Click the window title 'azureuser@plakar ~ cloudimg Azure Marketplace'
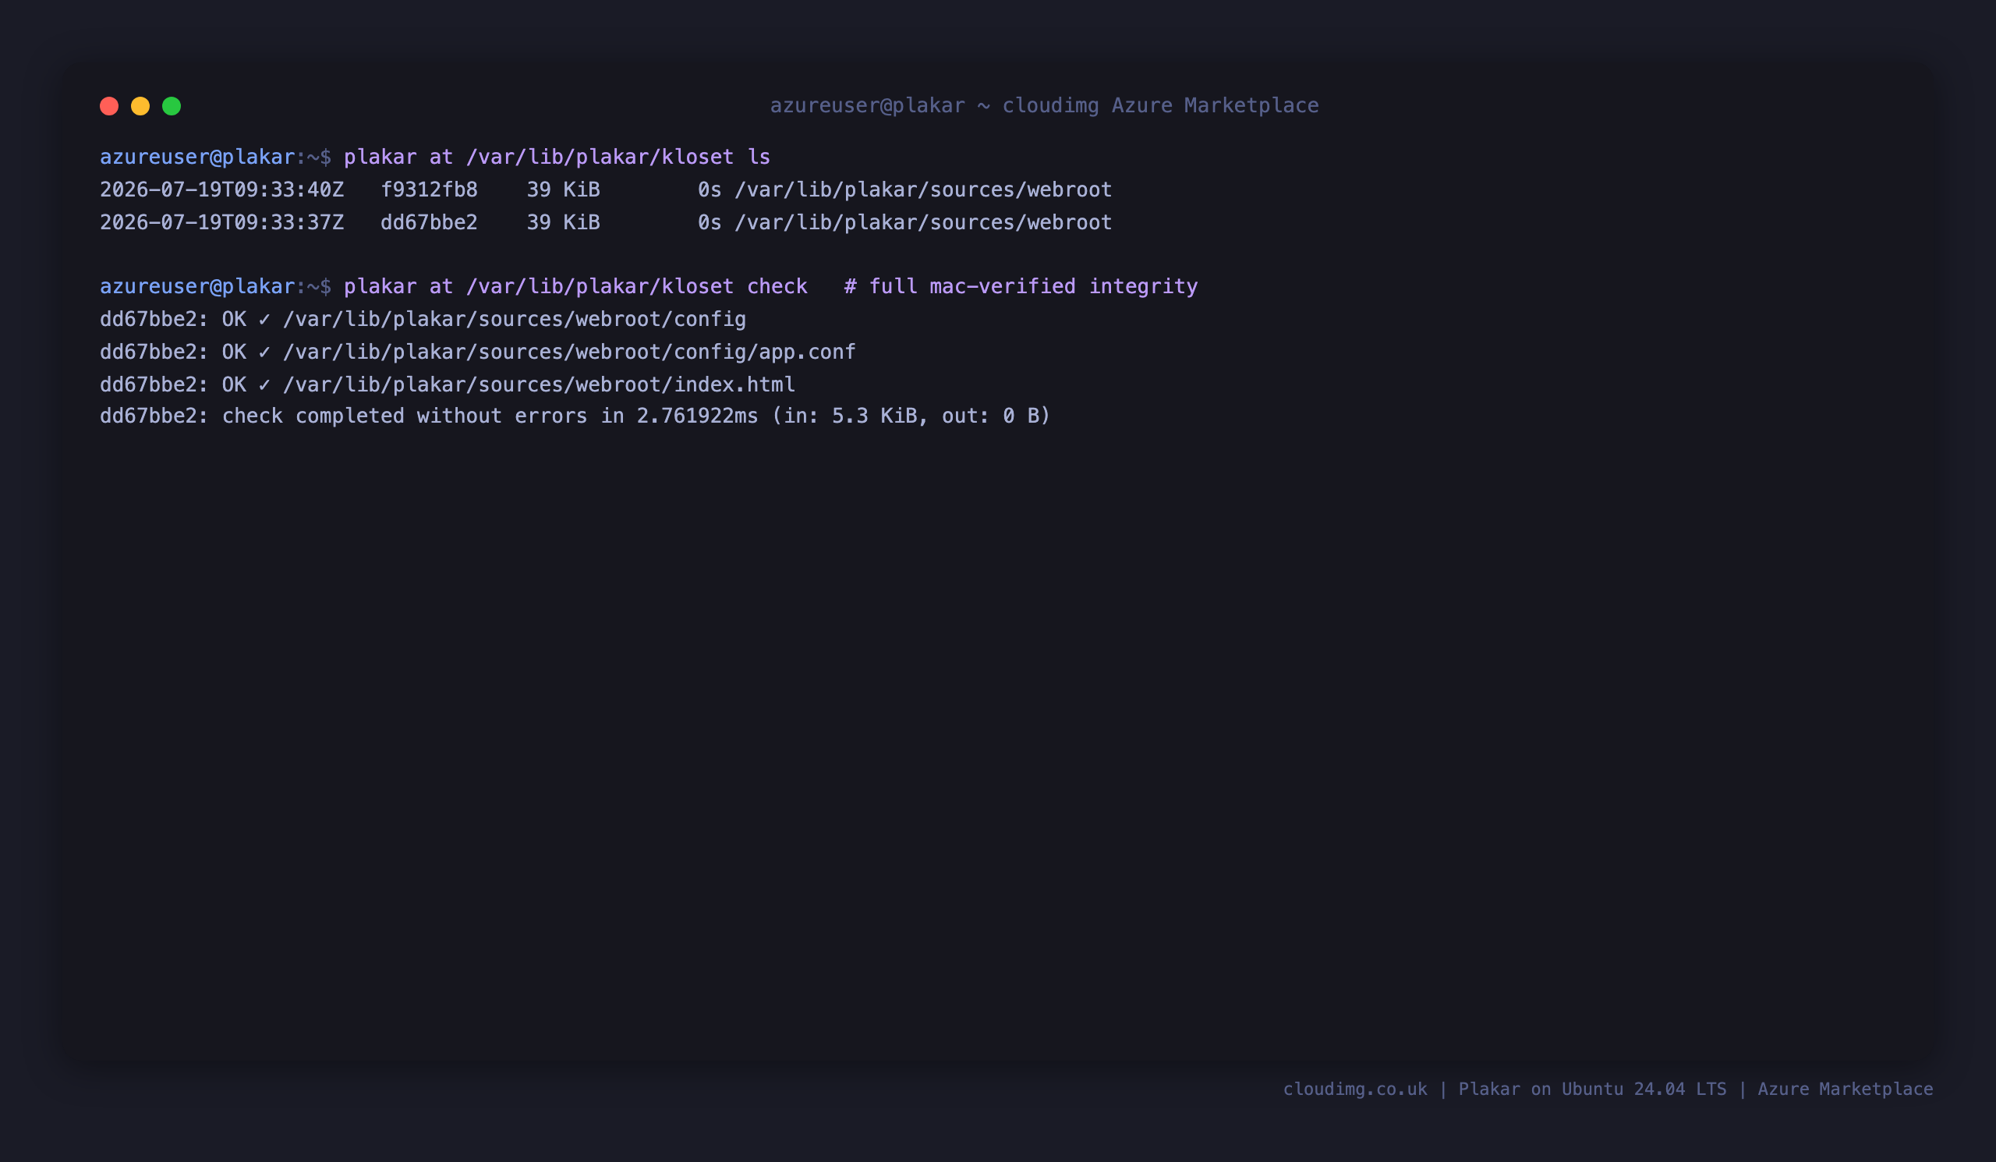The image size is (1996, 1162). pyautogui.click(x=1045, y=105)
